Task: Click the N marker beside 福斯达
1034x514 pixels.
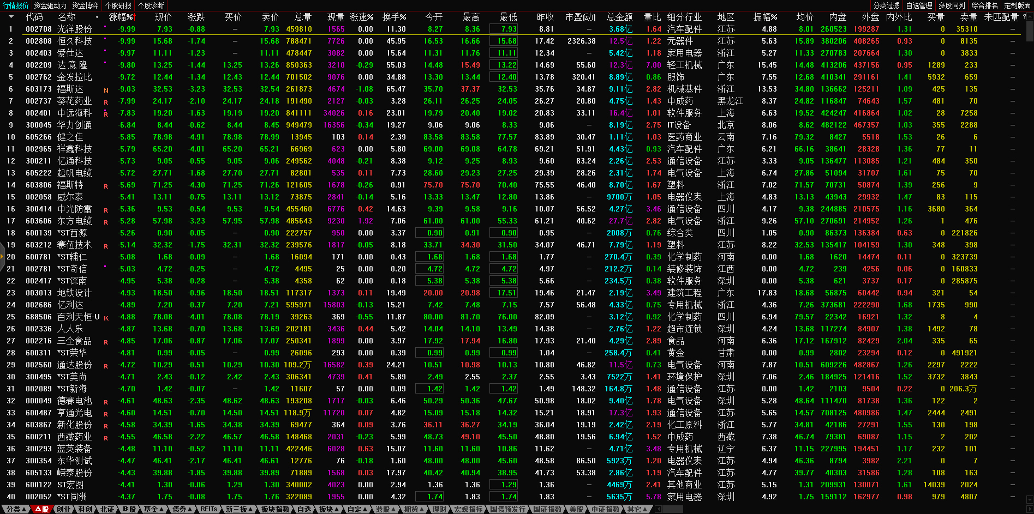Action: click(x=106, y=90)
